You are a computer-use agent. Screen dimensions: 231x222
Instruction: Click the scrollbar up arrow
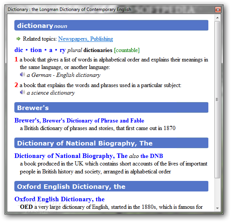pyautogui.click(x=217, y=18)
